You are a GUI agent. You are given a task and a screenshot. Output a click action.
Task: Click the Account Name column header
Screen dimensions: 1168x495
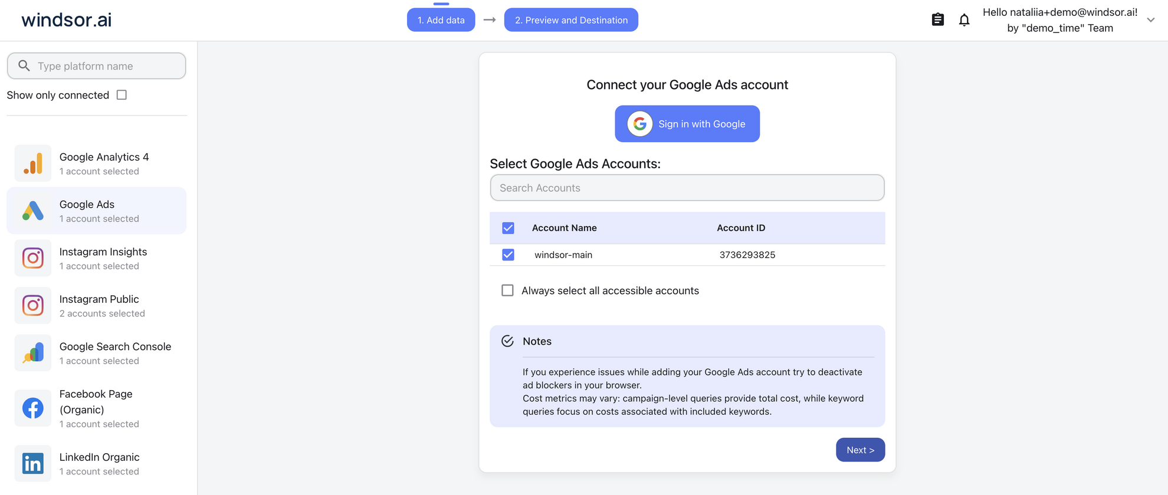pos(565,228)
